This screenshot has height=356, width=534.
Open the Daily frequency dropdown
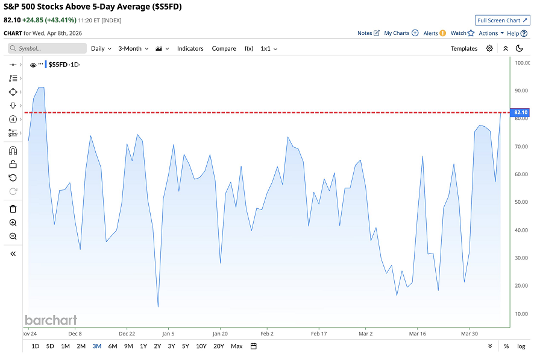tap(101, 48)
